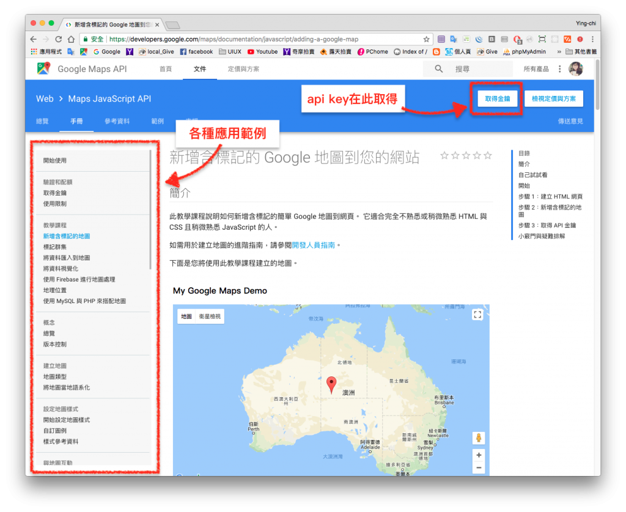Viewport: 626px width, 512px height.
Task: Open the site header vertical dots menu
Action: click(560, 68)
